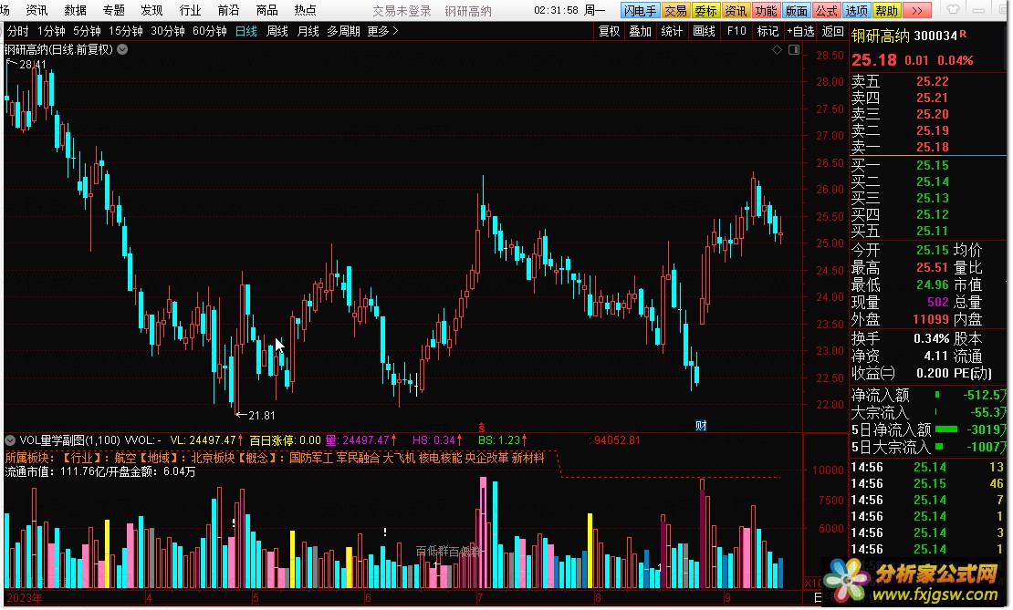
Task: Click the blue 交易 toolbar button
Action: tap(675, 11)
